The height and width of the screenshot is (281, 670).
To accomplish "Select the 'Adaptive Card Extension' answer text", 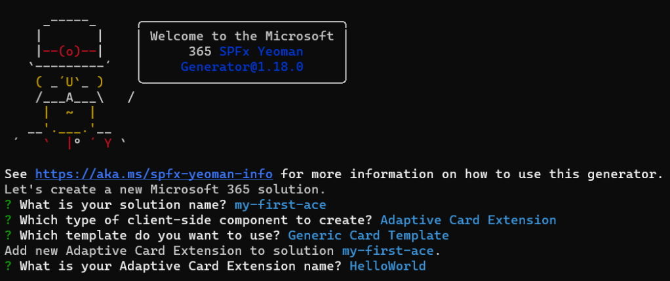I will click(467, 220).
